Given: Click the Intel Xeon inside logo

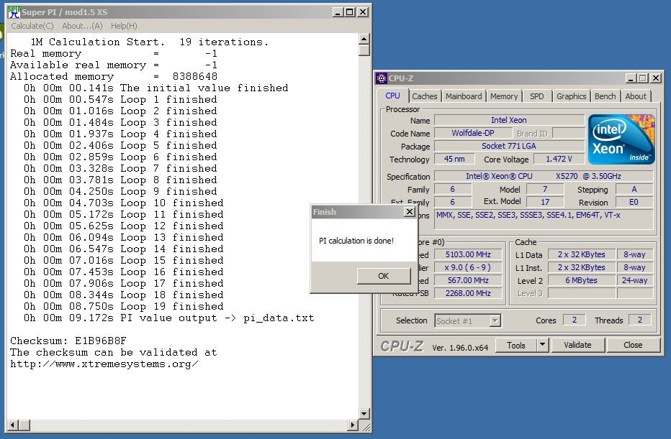Looking at the screenshot, I should [621, 139].
